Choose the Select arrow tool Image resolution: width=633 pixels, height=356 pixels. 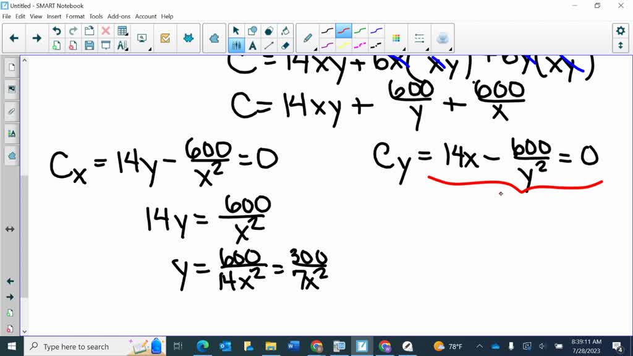236,31
